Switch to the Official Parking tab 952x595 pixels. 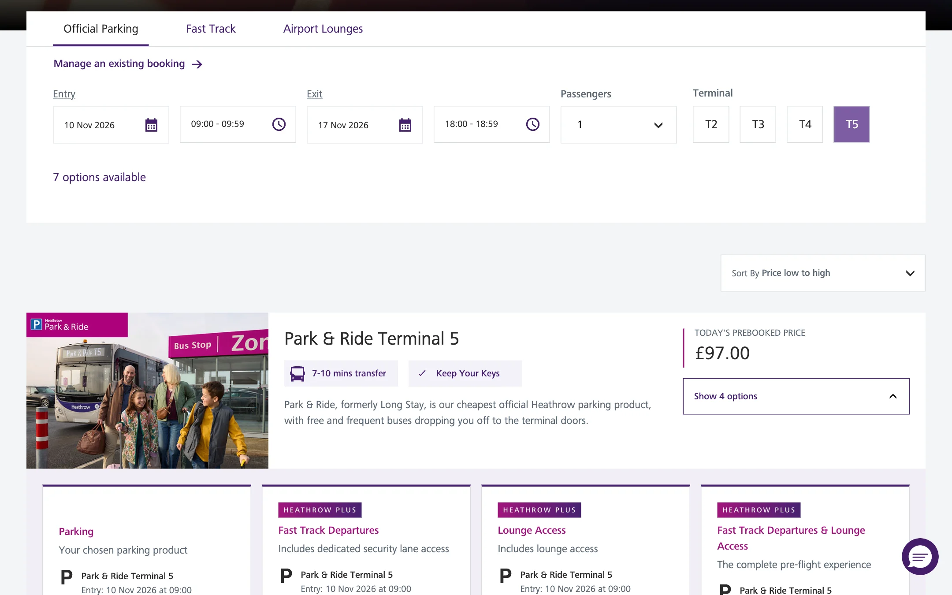101,29
